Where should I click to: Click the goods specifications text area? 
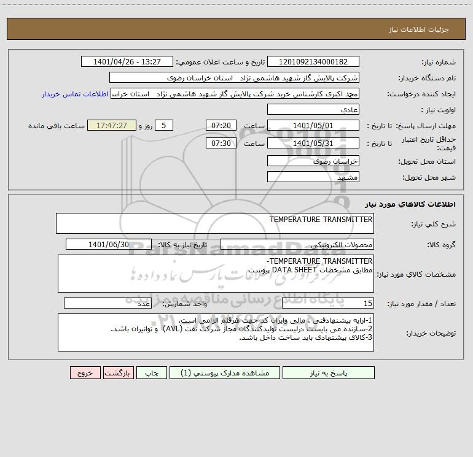click(x=216, y=274)
